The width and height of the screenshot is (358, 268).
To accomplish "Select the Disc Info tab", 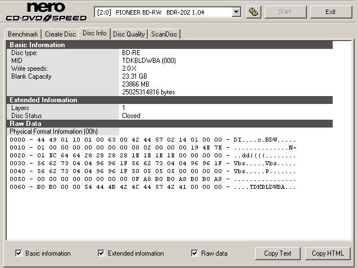I will coord(94,33).
